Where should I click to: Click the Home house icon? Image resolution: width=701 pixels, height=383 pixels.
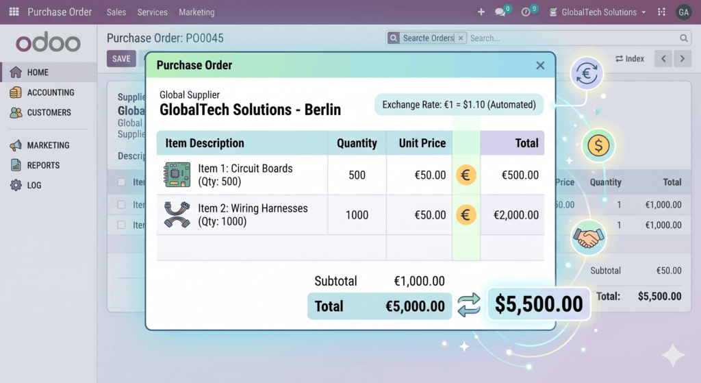click(x=16, y=72)
